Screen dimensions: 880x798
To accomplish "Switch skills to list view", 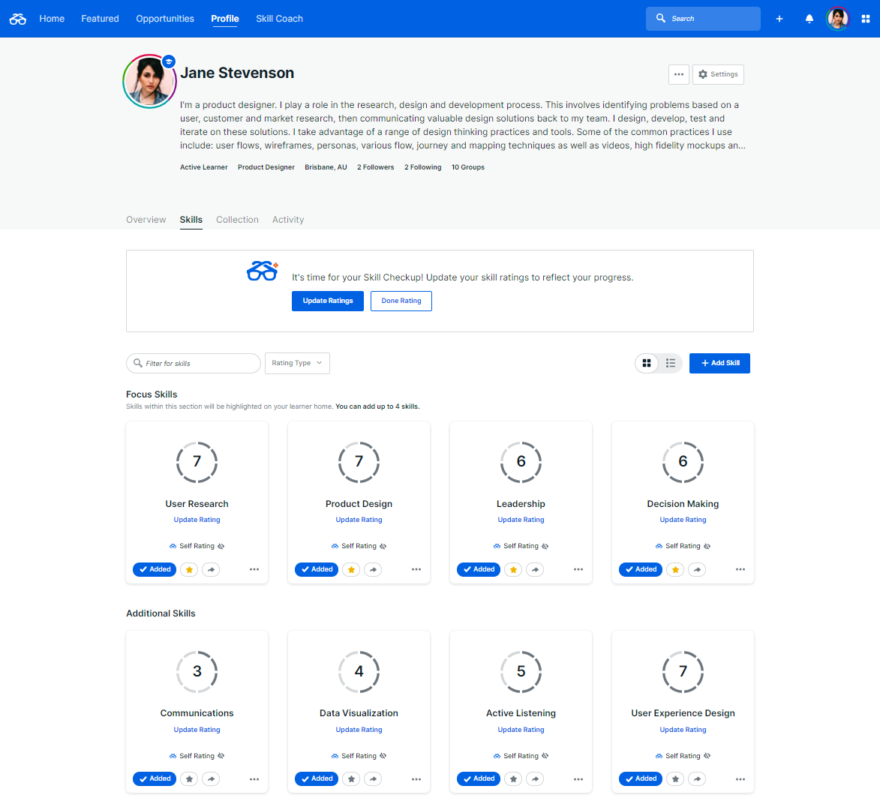I will tap(670, 363).
